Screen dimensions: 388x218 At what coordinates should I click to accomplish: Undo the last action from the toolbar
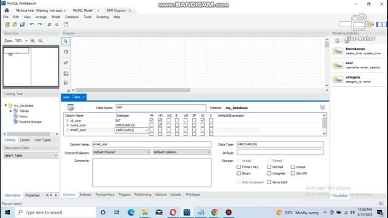pyautogui.click(x=32, y=24)
